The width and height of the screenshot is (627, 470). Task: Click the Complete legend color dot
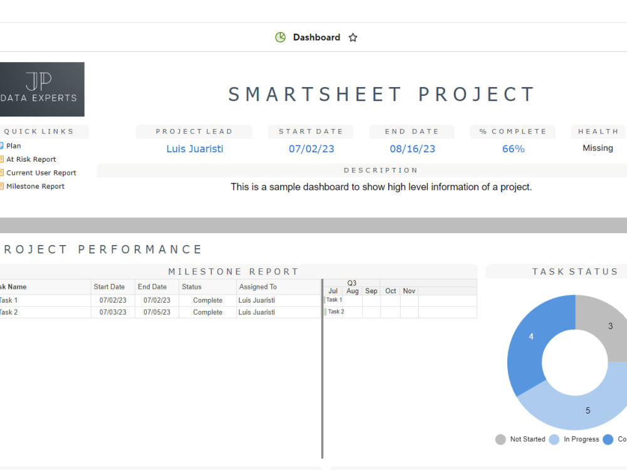click(607, 439)
